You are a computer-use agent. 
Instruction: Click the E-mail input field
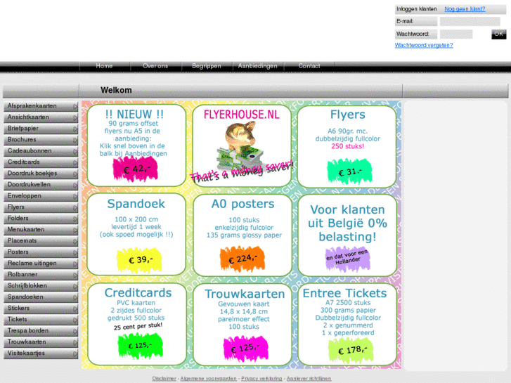click(x=470, y=22)
